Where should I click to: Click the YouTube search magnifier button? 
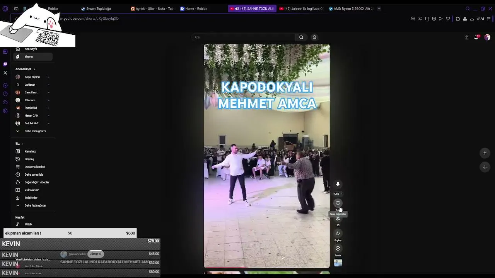(x=301, y=37)
